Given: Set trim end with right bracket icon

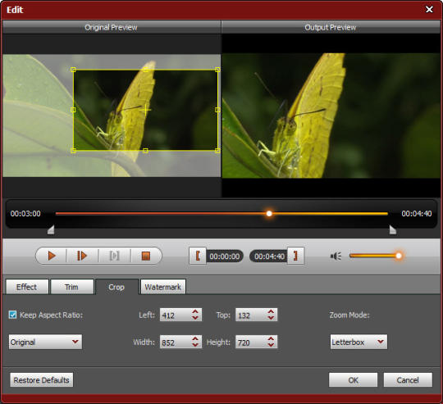Looking at the screenshot, I should pyautogui.click(x=295, y=256).
